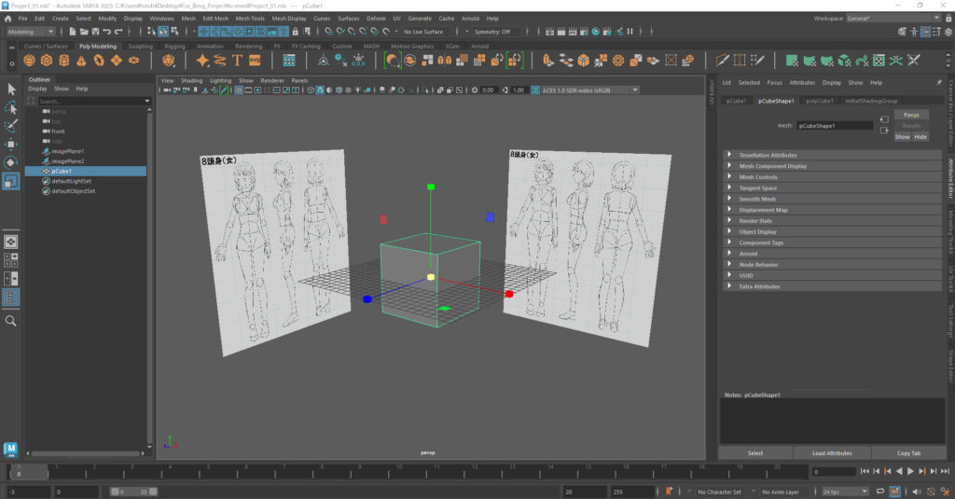Click the set key icon in the range bar
The height and width of the screenshot is (499, 955).
click(x=669, y=492)
